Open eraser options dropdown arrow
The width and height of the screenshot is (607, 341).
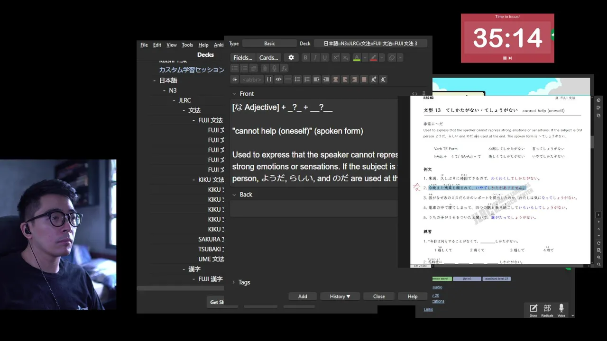400,57
